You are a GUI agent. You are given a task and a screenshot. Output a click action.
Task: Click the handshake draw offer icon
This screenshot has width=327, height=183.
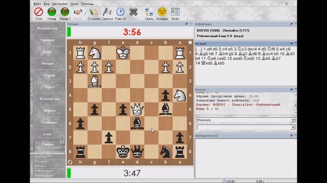(x=78, y=12)
